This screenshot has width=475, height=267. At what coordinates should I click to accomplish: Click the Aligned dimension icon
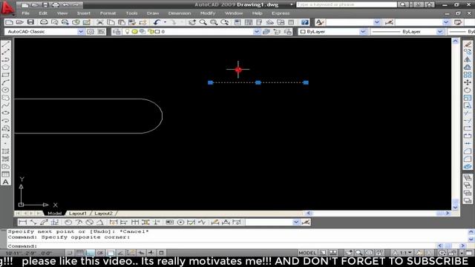[33, 222]
